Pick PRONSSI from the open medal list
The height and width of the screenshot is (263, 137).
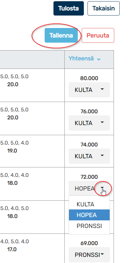point(89,226)
